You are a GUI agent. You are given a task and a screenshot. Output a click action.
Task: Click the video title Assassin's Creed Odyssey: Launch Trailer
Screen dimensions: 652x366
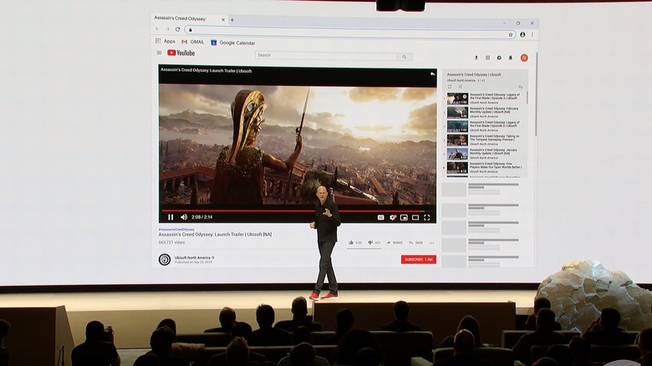point(215,235)
